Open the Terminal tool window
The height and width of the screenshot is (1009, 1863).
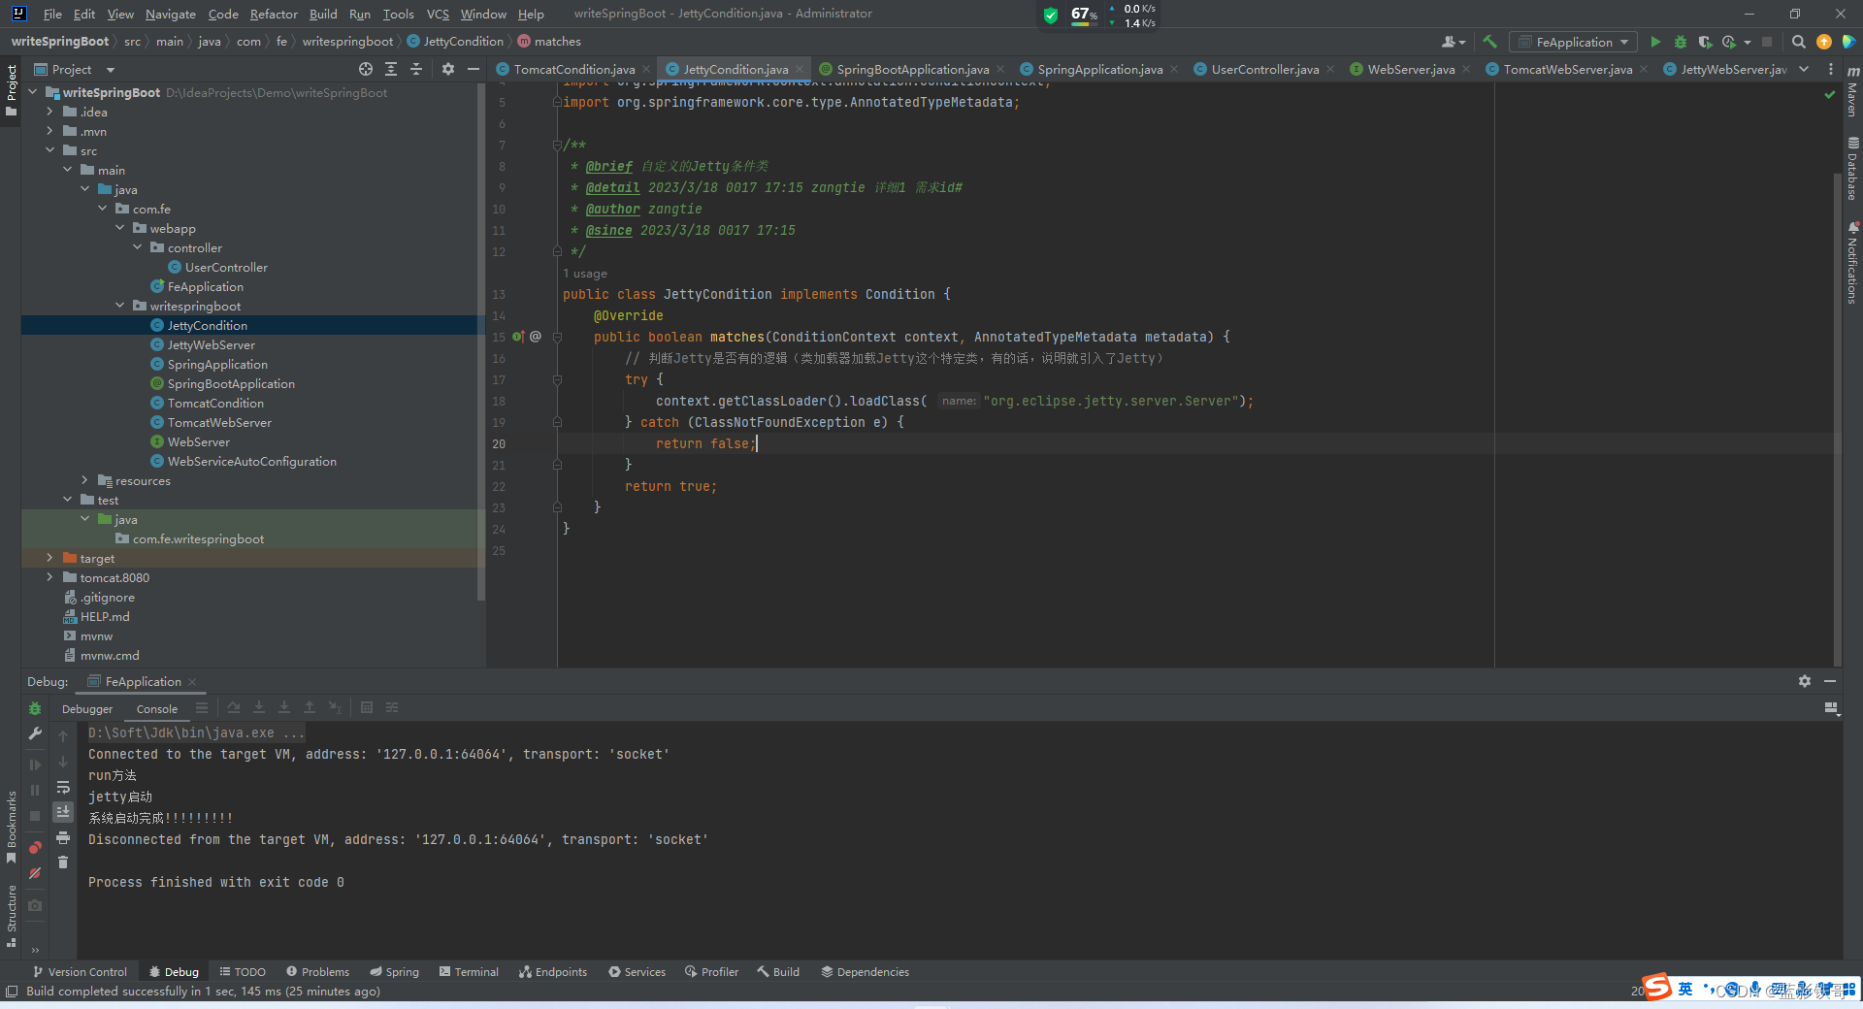(469, 971)
